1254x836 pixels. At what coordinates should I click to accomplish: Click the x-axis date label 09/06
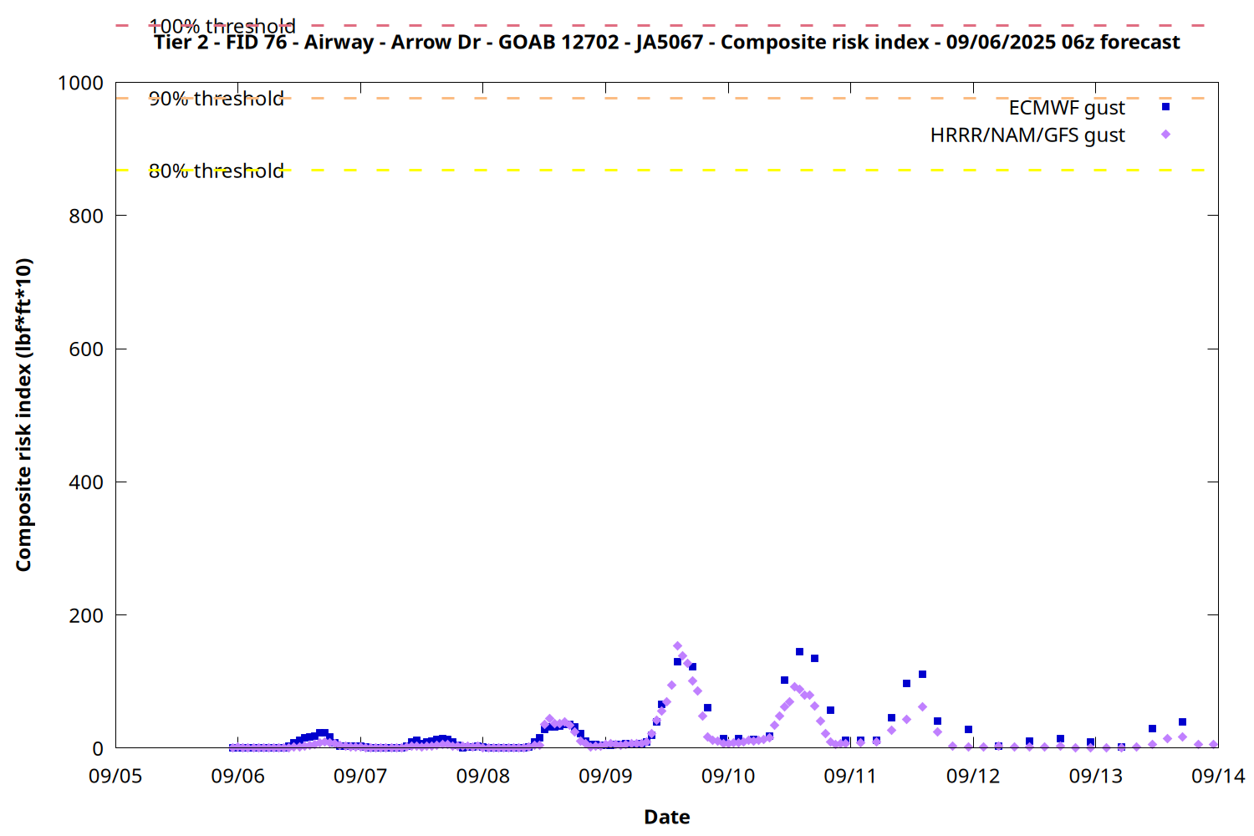(x=238, y=777)
